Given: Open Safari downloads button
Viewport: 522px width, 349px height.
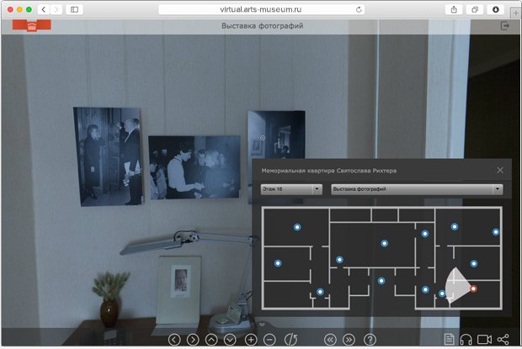Looking at the screenshot, I should (x=496, y=9).
